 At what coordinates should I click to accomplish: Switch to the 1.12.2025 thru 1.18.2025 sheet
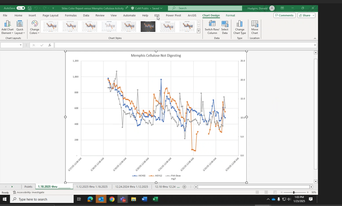click(92, 186)
